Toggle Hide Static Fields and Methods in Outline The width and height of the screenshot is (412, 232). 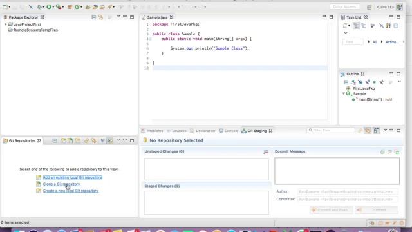point(368,82)
